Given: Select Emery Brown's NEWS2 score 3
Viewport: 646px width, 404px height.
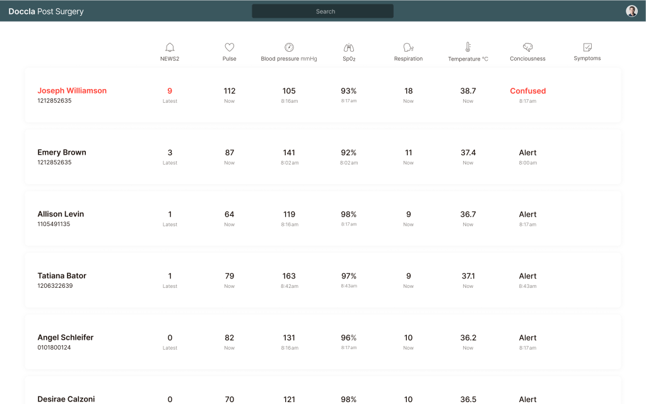Looking at the screenshot, I should (x=170, y=153).
